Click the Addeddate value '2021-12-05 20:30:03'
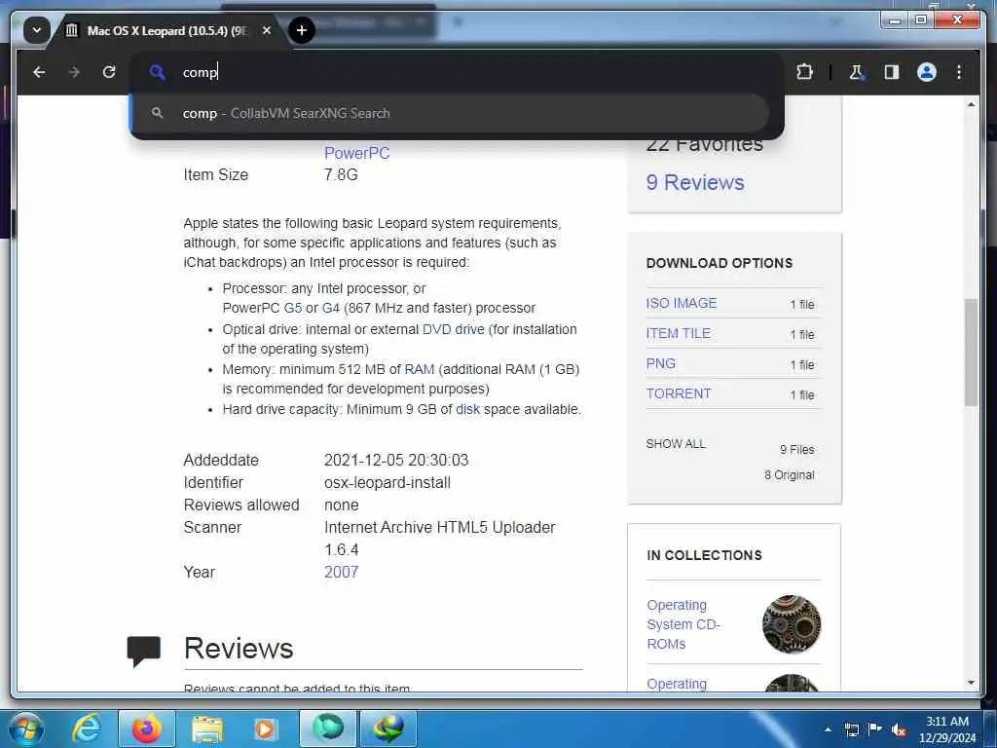The width and height of the screenshot is (997, 748). point(396,460)
